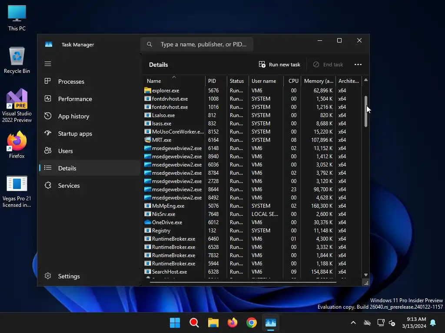Viewport: 445px width, 333px height.
Task: Focus the Task Manager search box
Action: coord(197,45)
